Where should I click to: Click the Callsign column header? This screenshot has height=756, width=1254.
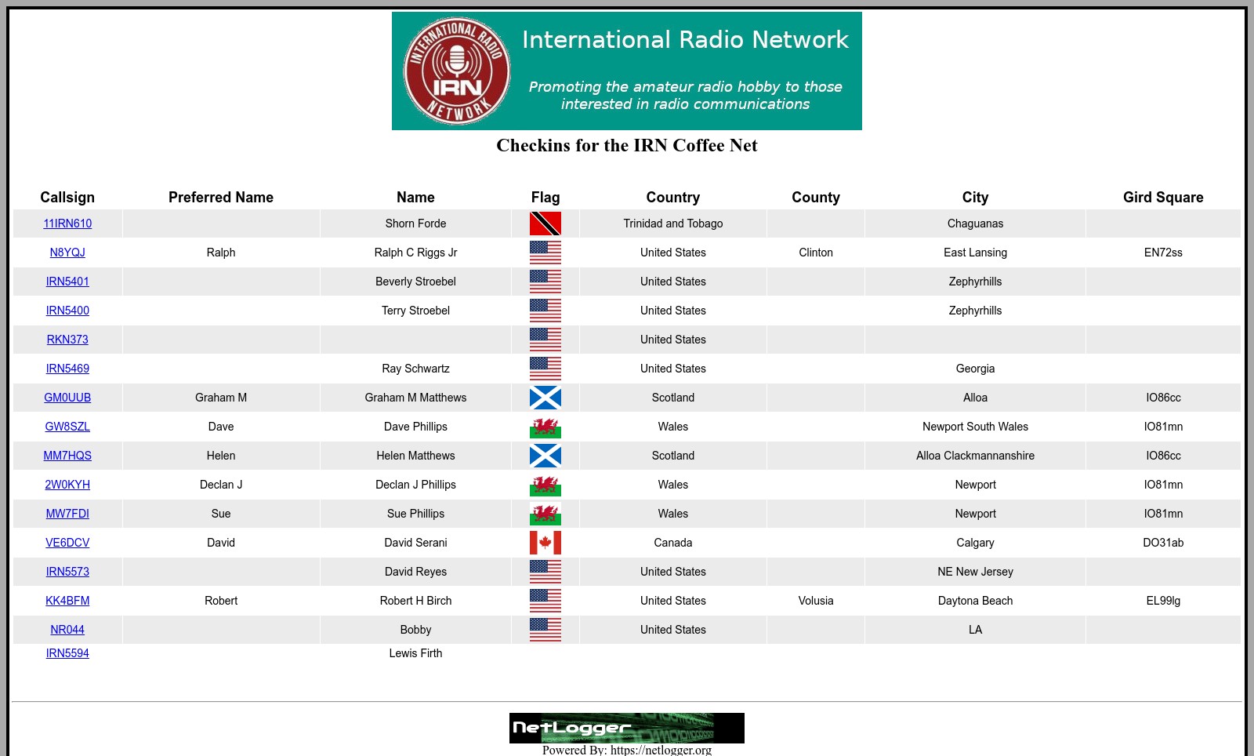[67, 198]
